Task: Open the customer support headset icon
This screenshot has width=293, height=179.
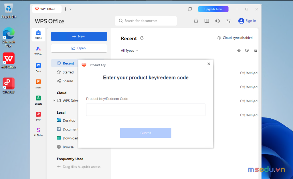Action: coord(217,21)
